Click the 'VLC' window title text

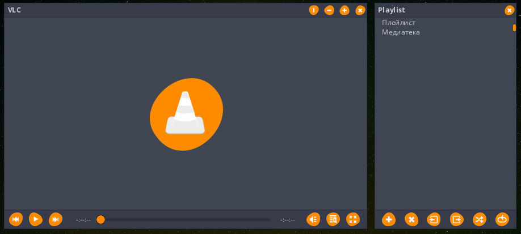click(x=14, y=10)
